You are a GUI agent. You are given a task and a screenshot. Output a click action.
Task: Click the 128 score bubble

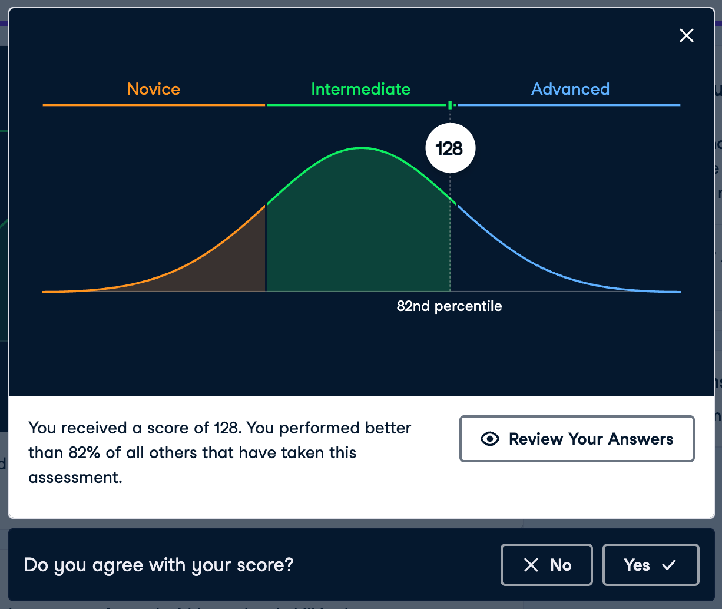click(450, 148)
